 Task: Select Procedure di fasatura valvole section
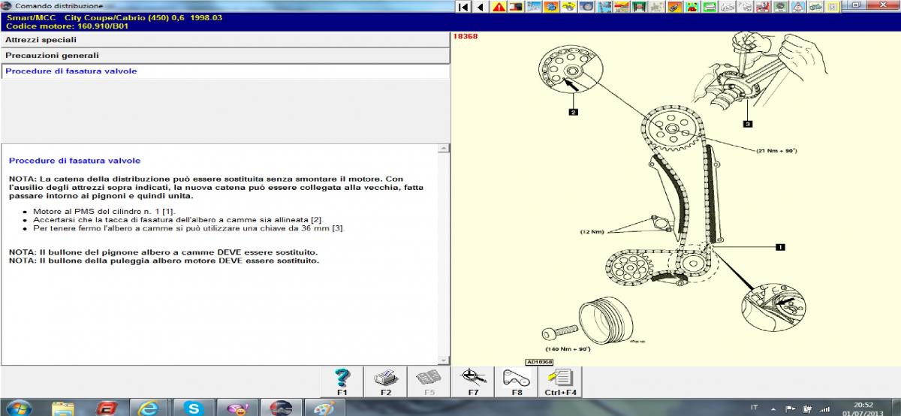(225, 71)
